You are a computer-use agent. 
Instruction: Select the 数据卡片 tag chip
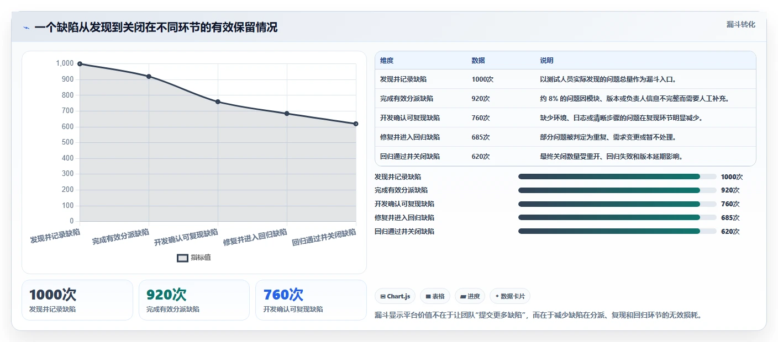point(510,296)
